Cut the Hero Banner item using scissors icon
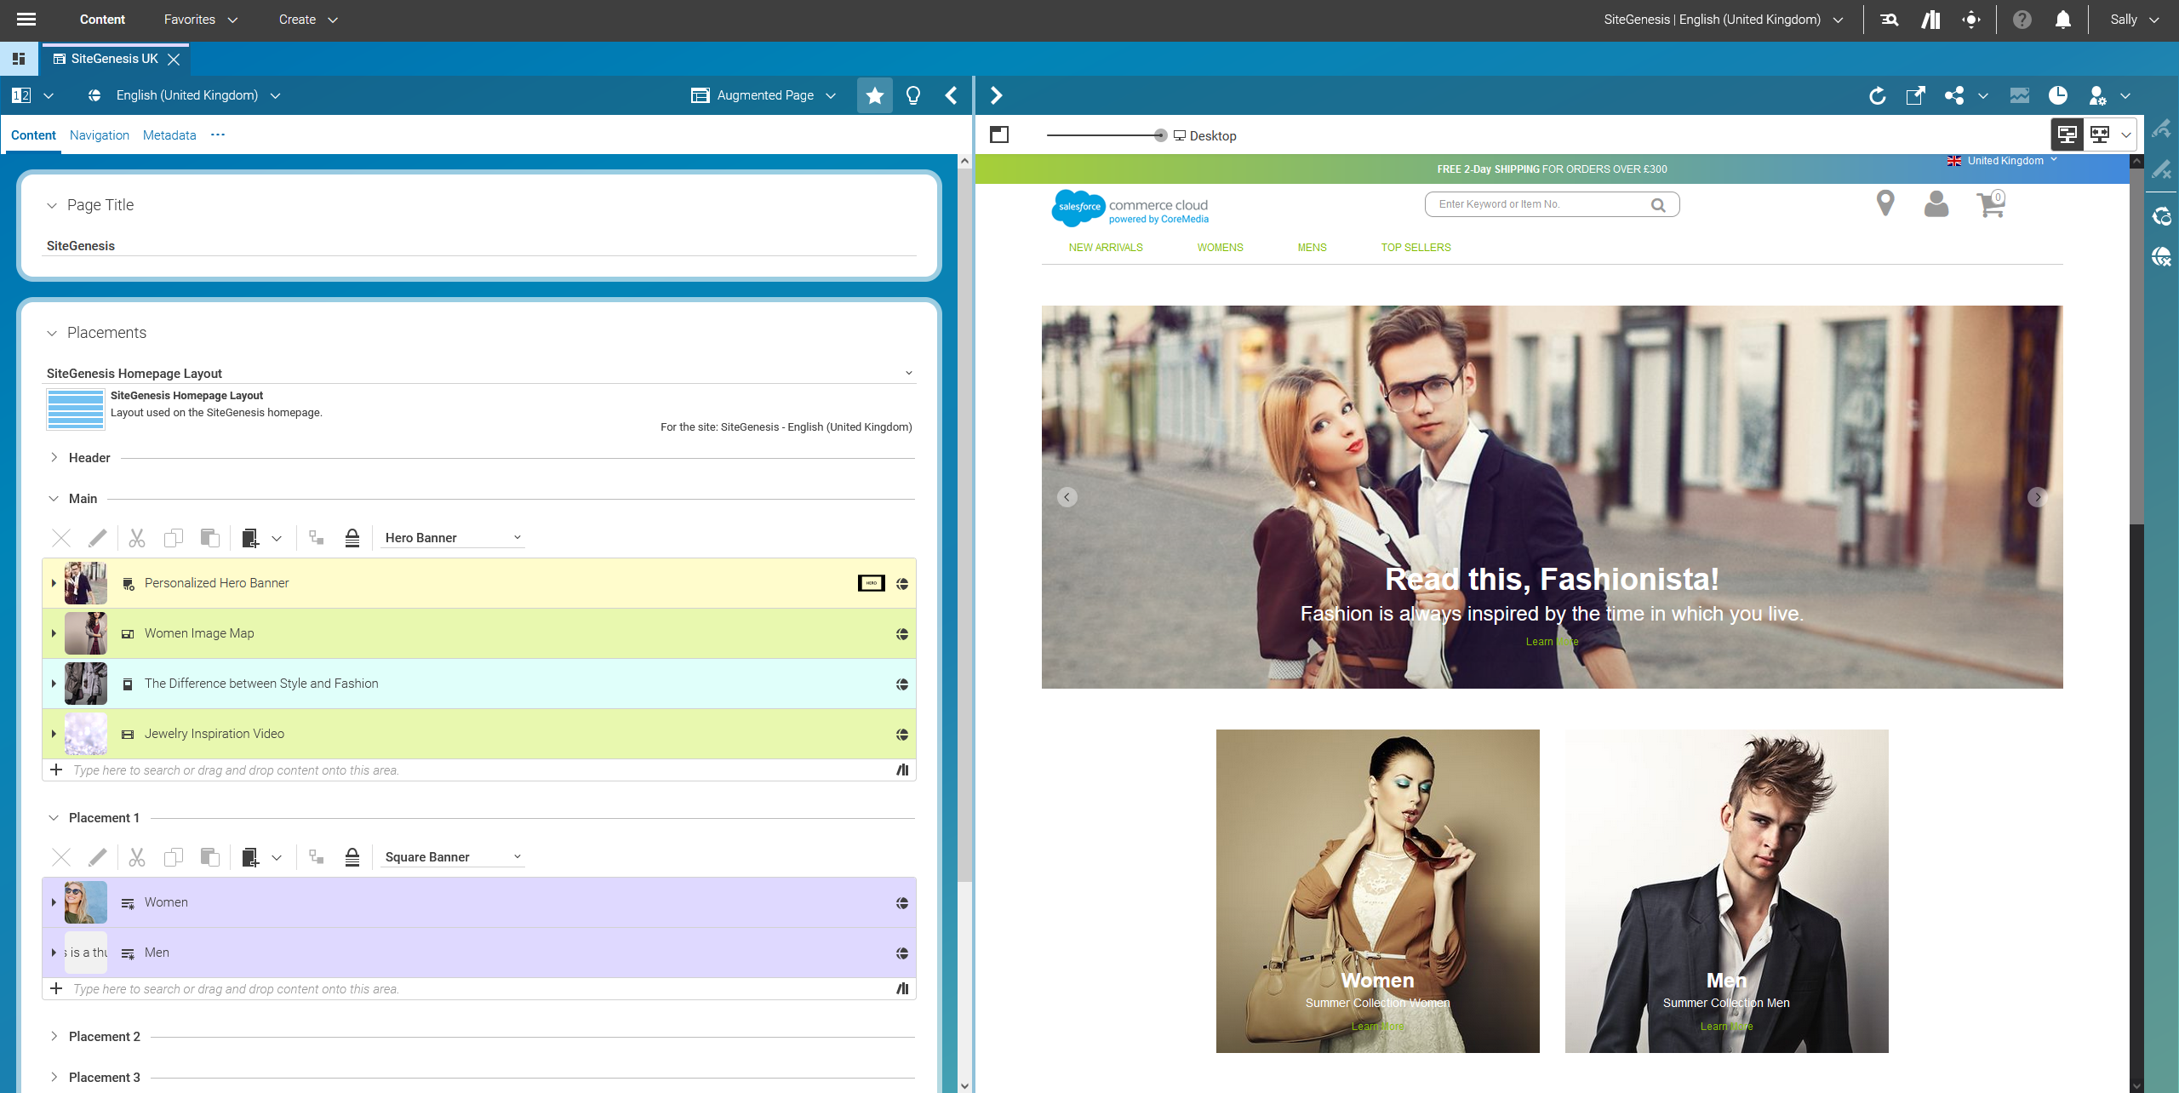This screenshot has width=2179, height=1093. click(x=137, y=538)
